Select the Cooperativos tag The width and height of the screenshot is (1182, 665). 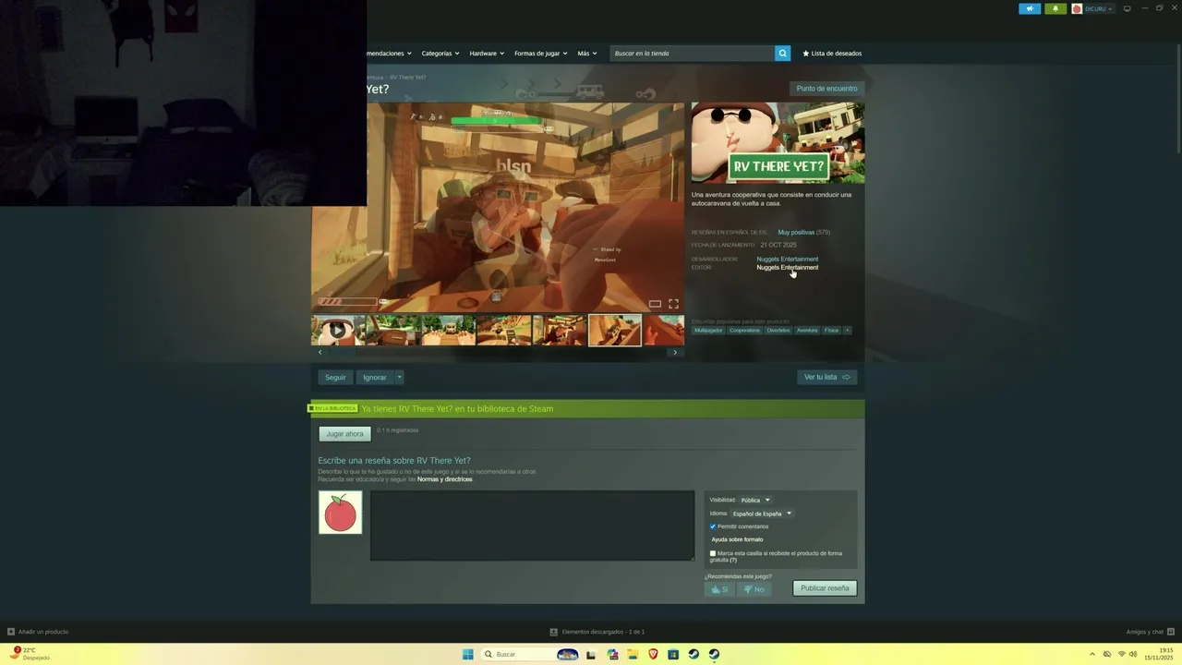tap(744, 330)
